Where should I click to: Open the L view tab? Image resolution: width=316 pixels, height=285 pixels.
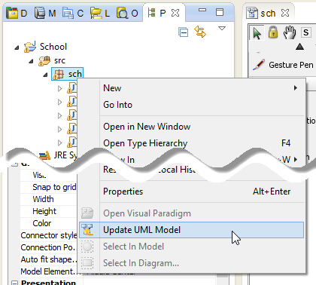(100, 13)
